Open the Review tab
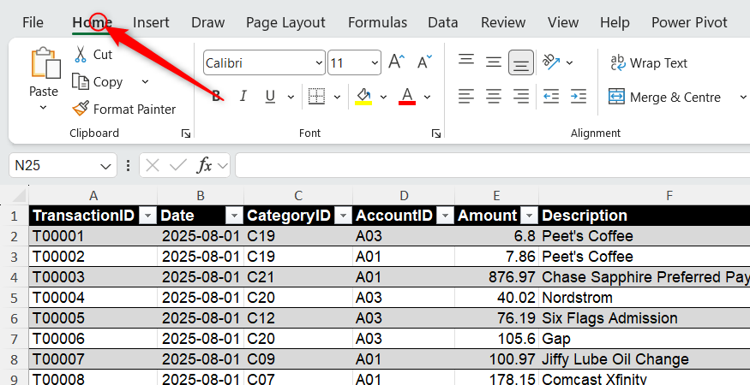The height and width of the screenshot is (385, 750). pos(503,22)
